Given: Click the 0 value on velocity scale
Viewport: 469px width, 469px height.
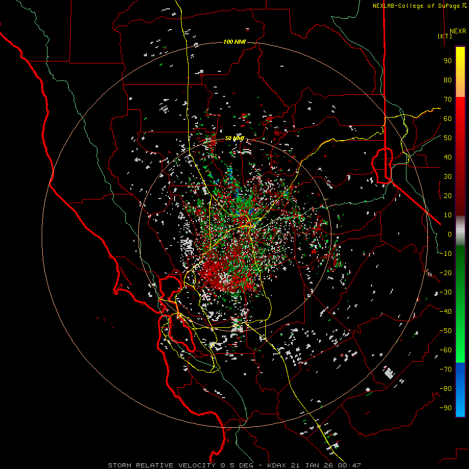Looking at the screenshot, I should tap(450, 234).
